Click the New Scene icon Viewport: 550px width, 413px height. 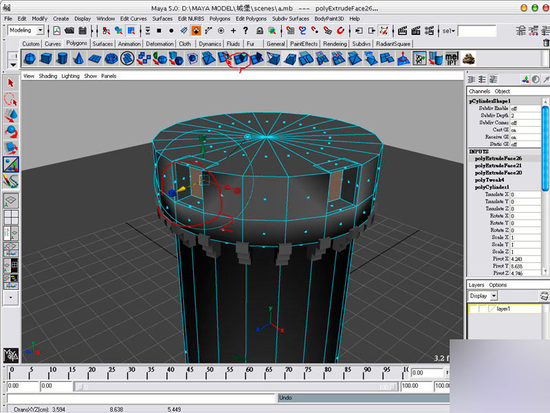(56, 31)
